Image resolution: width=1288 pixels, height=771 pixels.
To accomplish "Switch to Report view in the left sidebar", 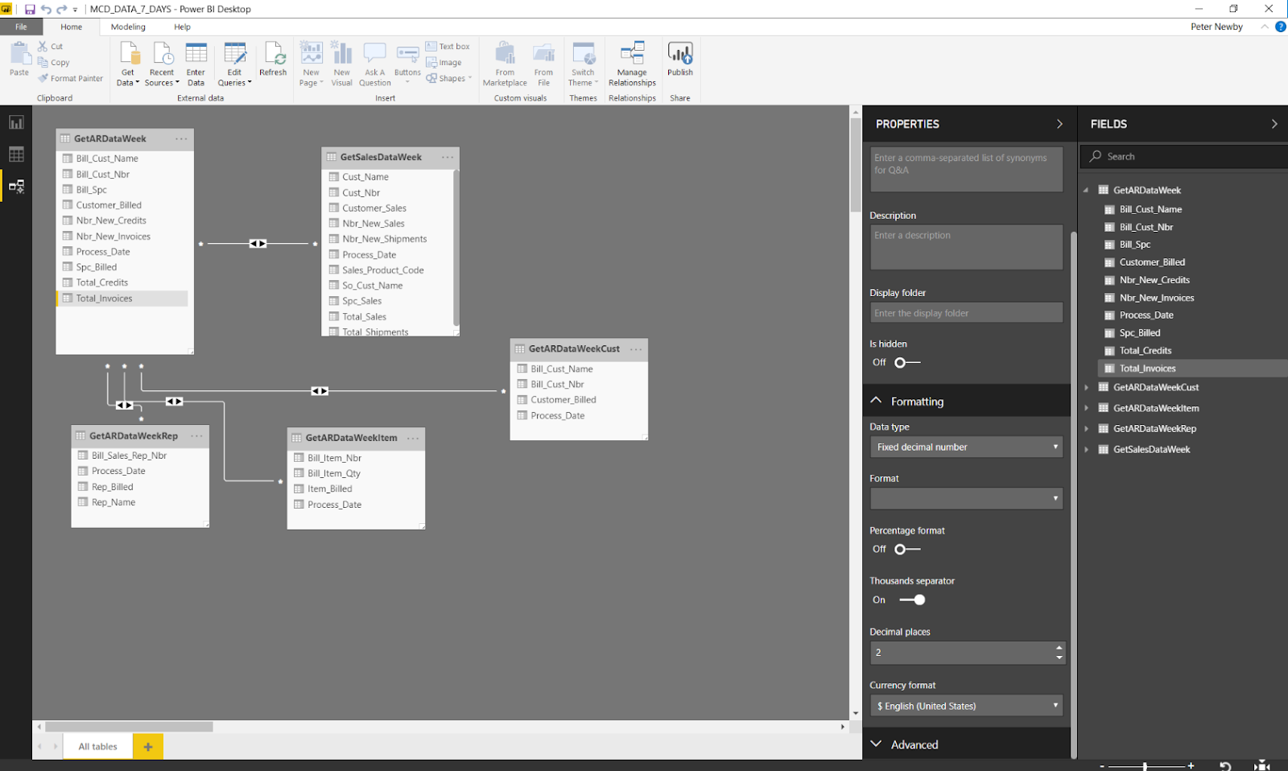I will point(16,122).
